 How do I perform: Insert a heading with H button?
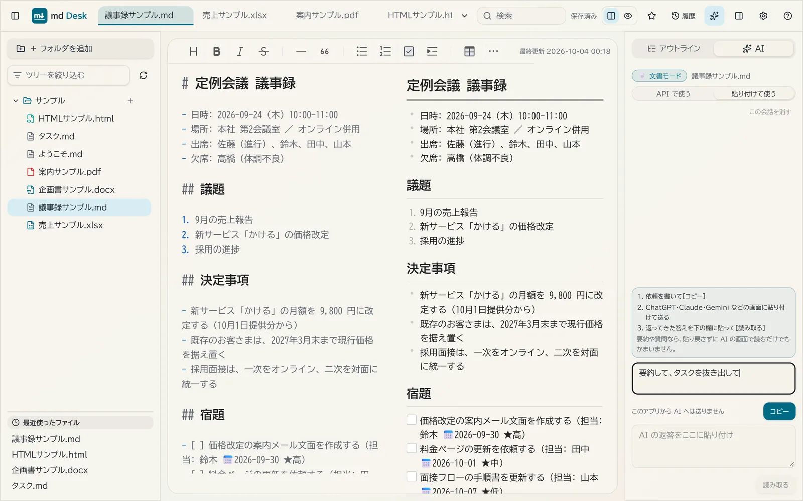click(193, 51)
